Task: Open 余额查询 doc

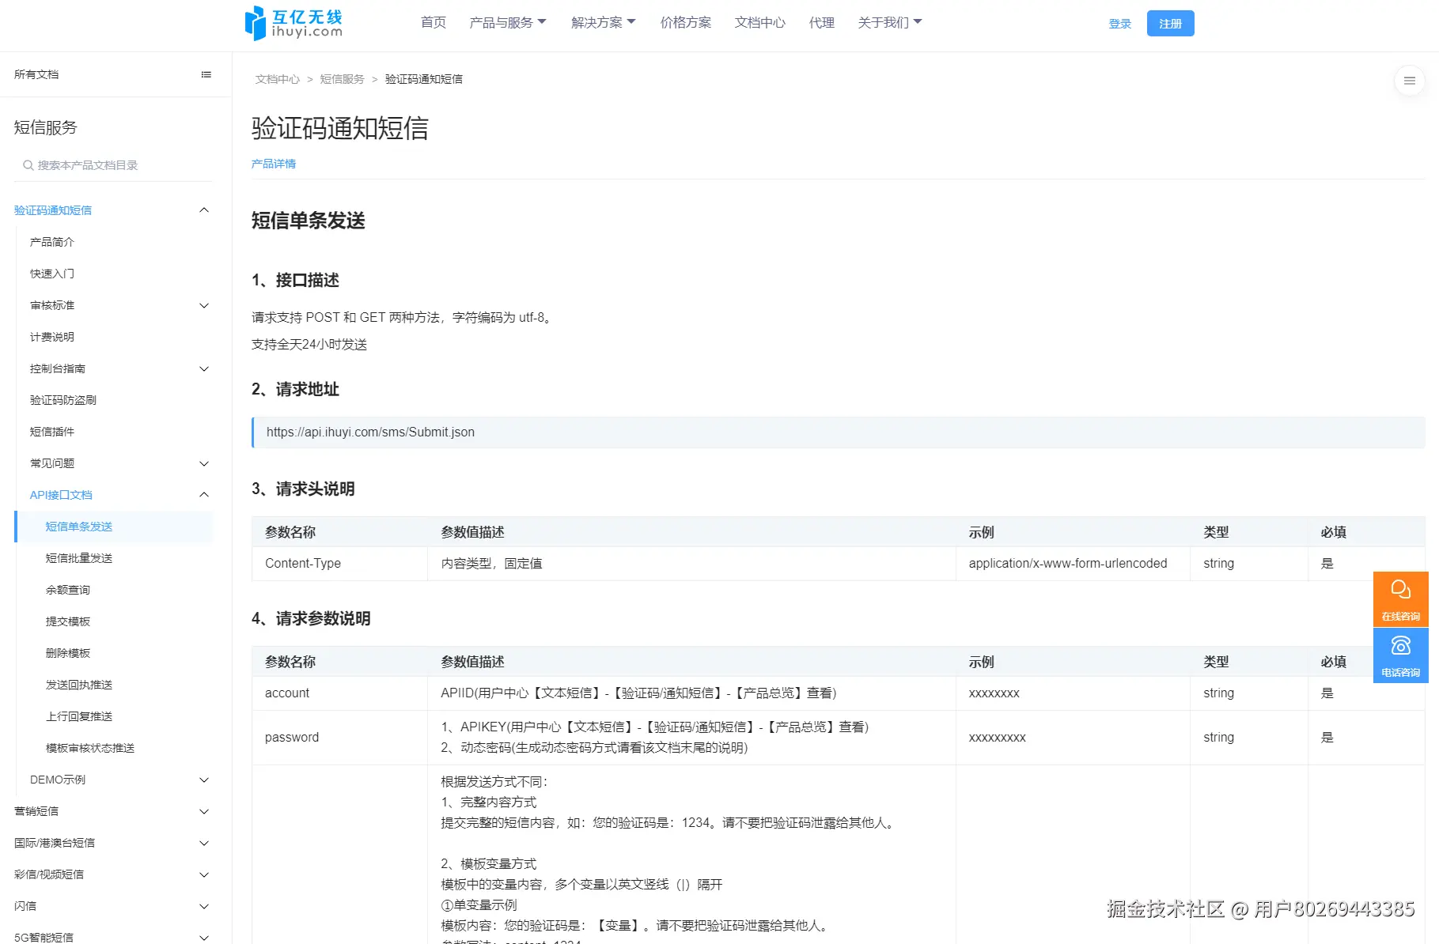Action: (x=68, y=590)
